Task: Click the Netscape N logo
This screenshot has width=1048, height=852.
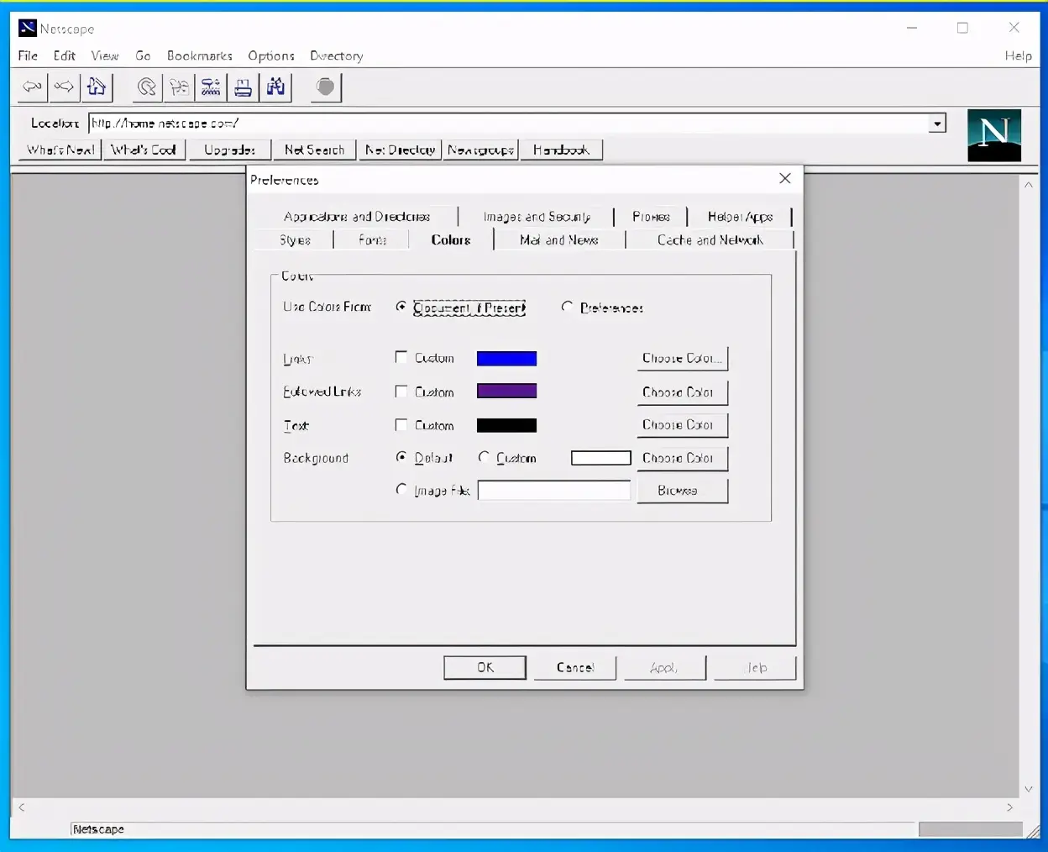Action: (x=994, y=134)
